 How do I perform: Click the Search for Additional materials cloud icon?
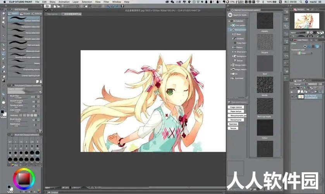tap(230, 15)
